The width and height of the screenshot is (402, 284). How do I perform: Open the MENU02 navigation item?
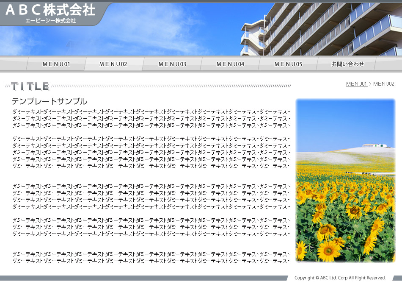pos(113,64)
